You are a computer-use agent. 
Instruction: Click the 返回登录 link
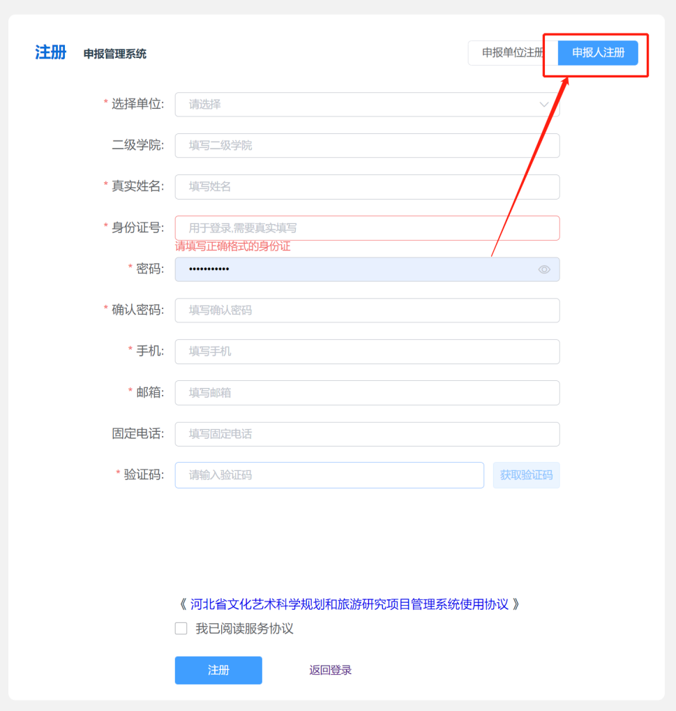331,671
